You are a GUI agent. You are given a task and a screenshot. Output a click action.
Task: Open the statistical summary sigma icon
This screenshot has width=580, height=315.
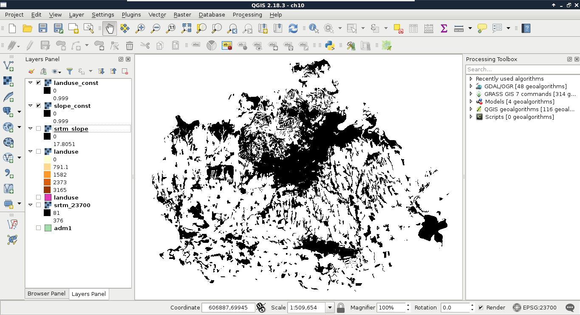pyautogui.click(x=444, y=28)
